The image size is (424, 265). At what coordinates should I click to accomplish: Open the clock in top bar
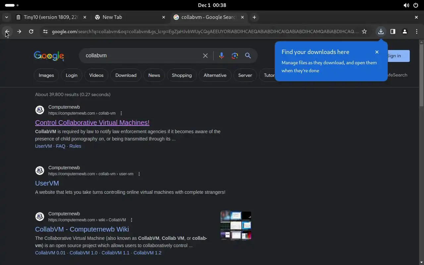(x=212, y=5)
